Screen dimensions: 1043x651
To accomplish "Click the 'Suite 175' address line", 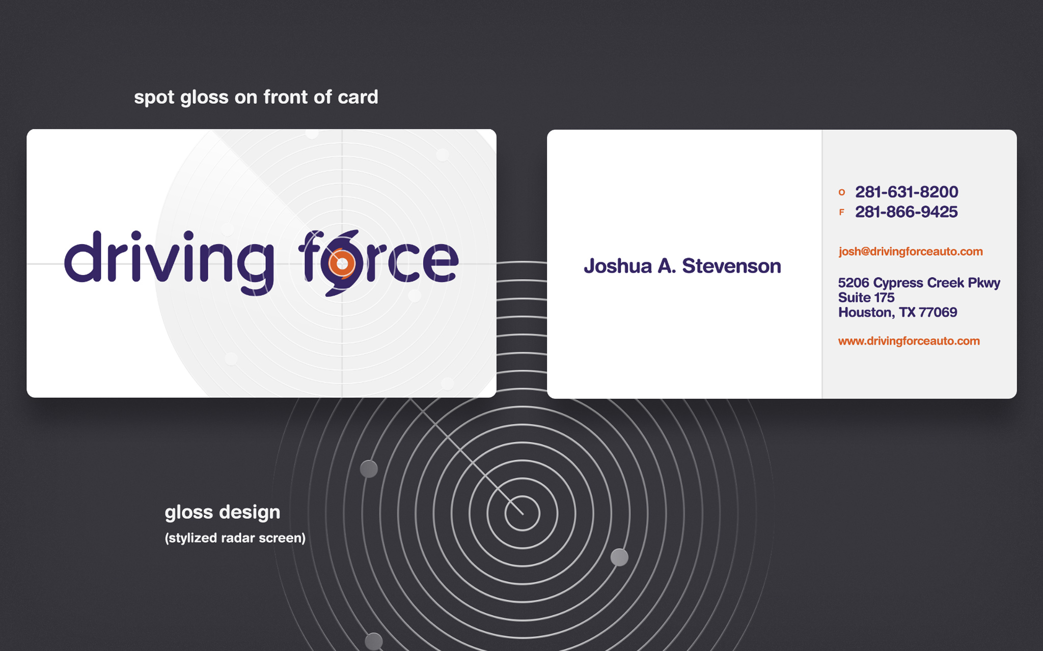I will 866,298.
